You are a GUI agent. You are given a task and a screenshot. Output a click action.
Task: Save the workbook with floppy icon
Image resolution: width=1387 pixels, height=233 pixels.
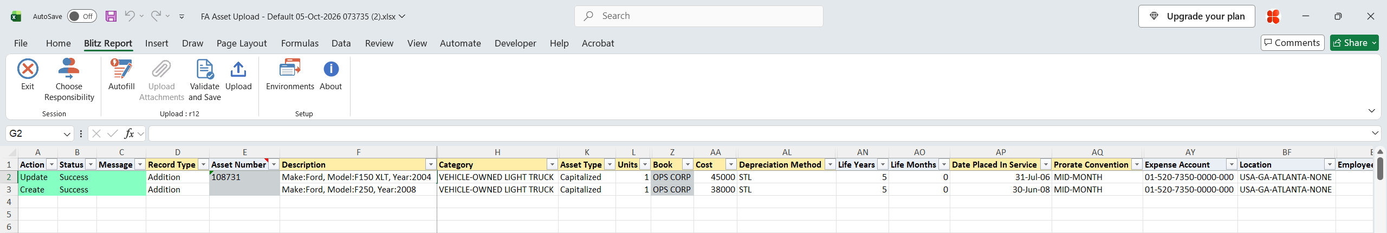[x=111, y=16]
